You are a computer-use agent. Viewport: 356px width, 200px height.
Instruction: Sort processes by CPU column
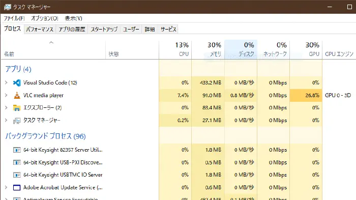coord(175,49)
